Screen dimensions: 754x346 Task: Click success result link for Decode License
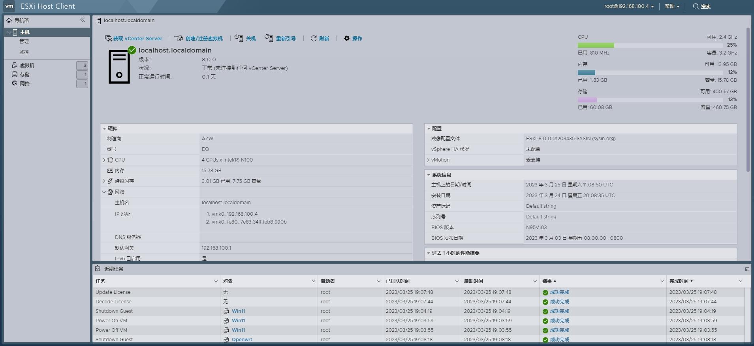point(559,302)
